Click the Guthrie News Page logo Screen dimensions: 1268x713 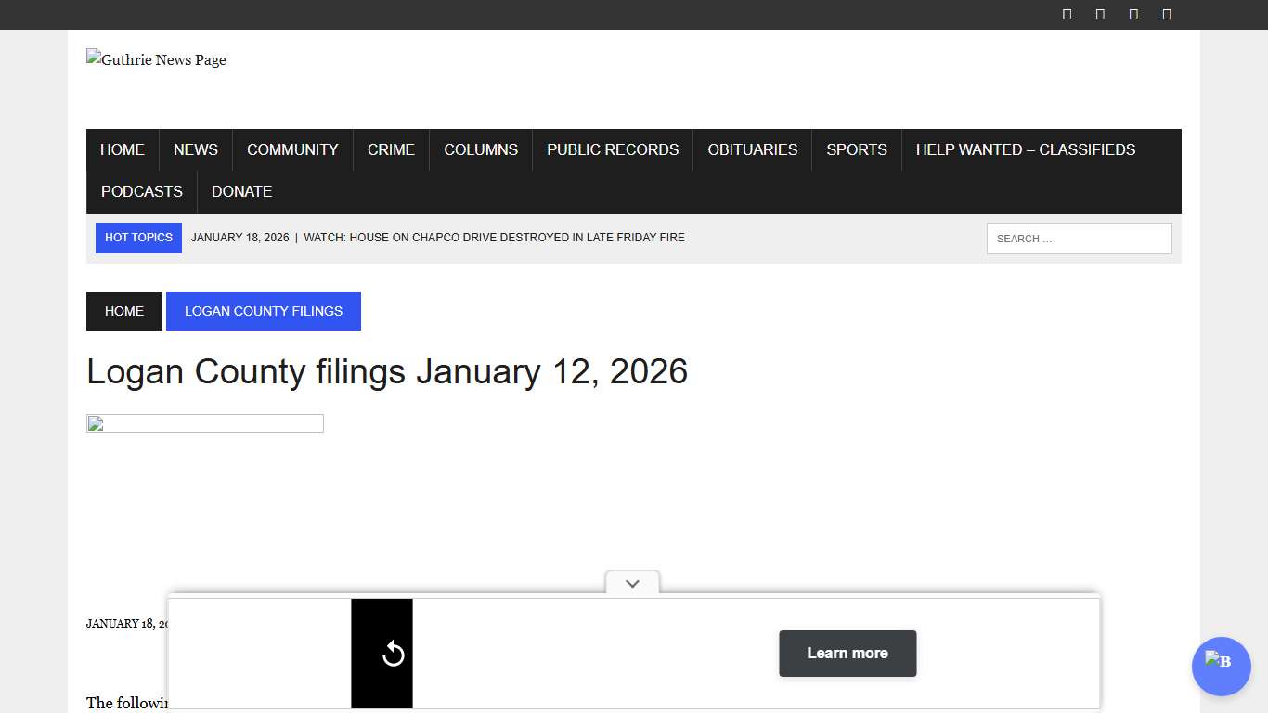[x=156, y=59]
